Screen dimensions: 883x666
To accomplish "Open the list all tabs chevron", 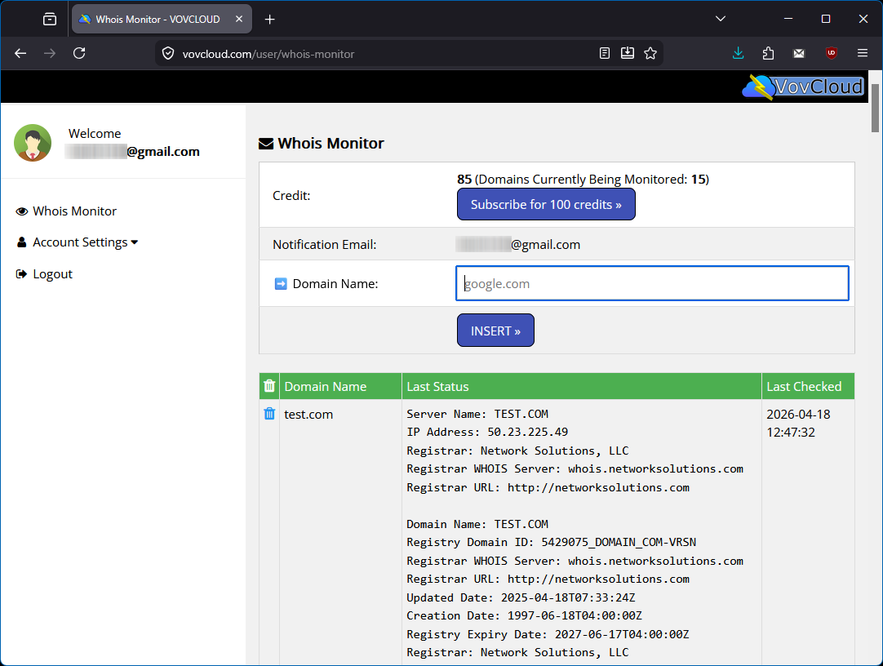I will pyautogui.click(x=721, y=19).
